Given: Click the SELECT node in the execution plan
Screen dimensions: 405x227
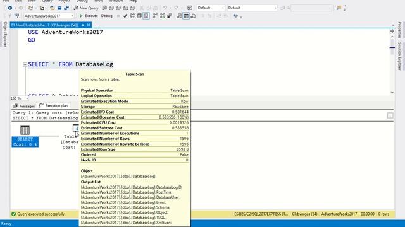Looking at the screenshot, I should click(25, 136).
